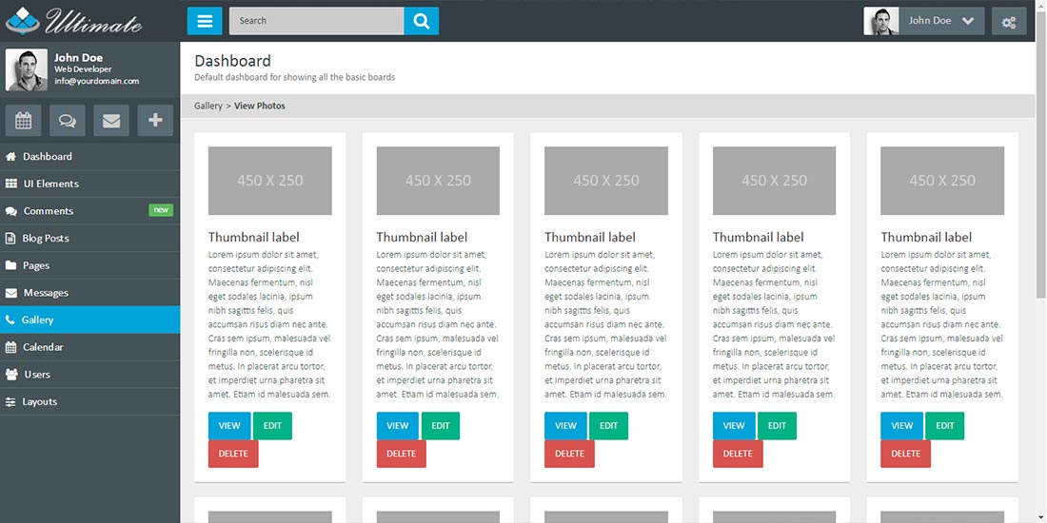The width and height of the screenshot is (1047, 523).
Task: Click the fourth card's 450 X 250 thumbnail
Action: point(774,181)
